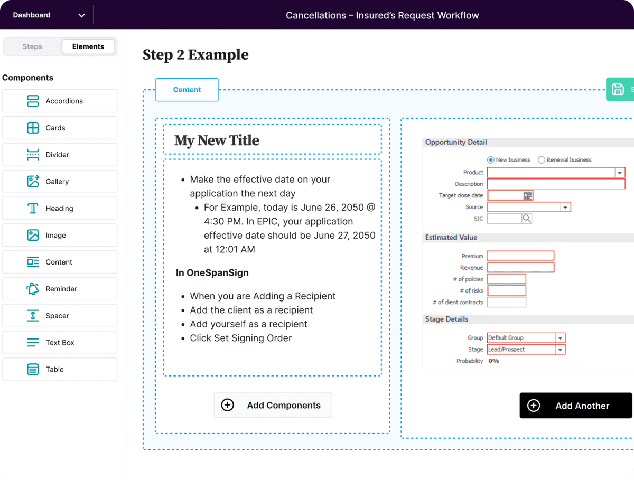Expand the Product dropdown arrow
The image size is (634, 480).
620,172
